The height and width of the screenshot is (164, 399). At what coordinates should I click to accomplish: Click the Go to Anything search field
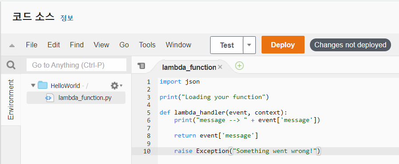coord(76,65)
